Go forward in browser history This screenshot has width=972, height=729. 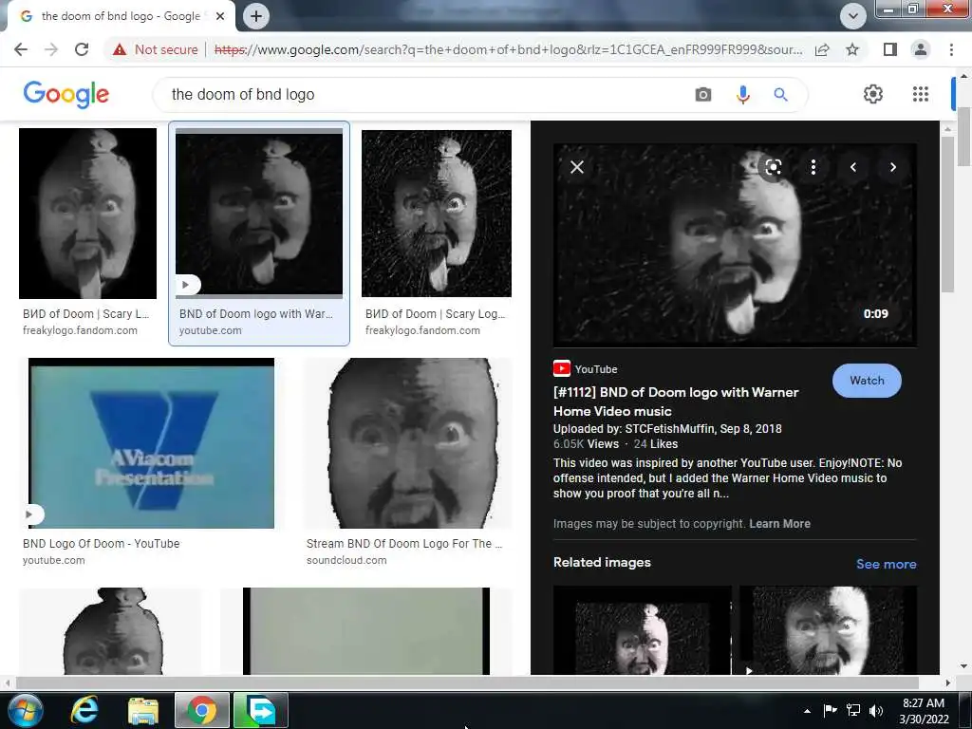[51, 49]
